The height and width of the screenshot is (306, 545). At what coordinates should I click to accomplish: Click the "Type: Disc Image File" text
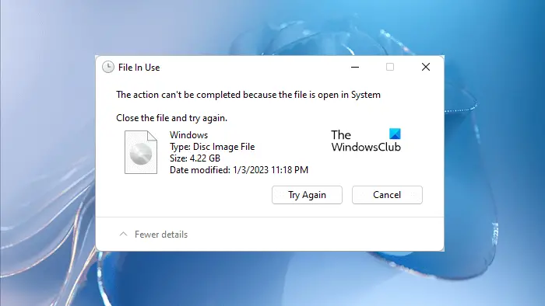tap(212, 147)
